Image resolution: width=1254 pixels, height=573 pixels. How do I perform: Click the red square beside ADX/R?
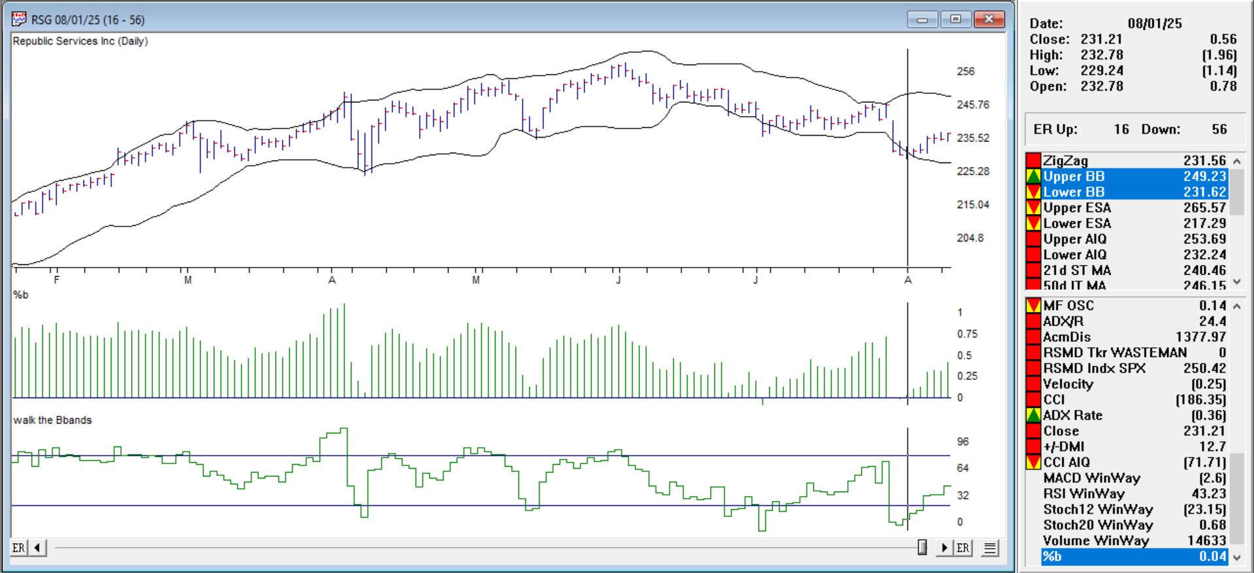tap(1033, 321)
